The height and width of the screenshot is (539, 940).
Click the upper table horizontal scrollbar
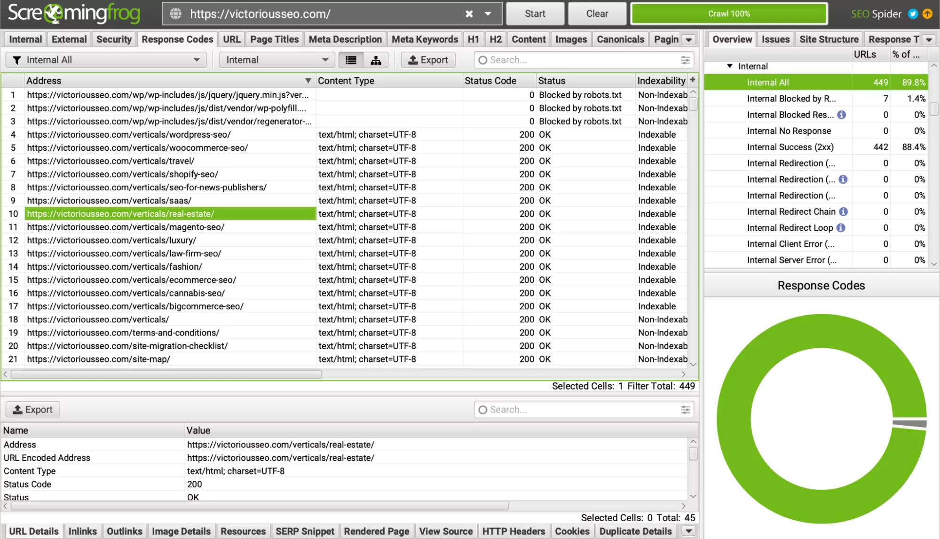[166, 375]
